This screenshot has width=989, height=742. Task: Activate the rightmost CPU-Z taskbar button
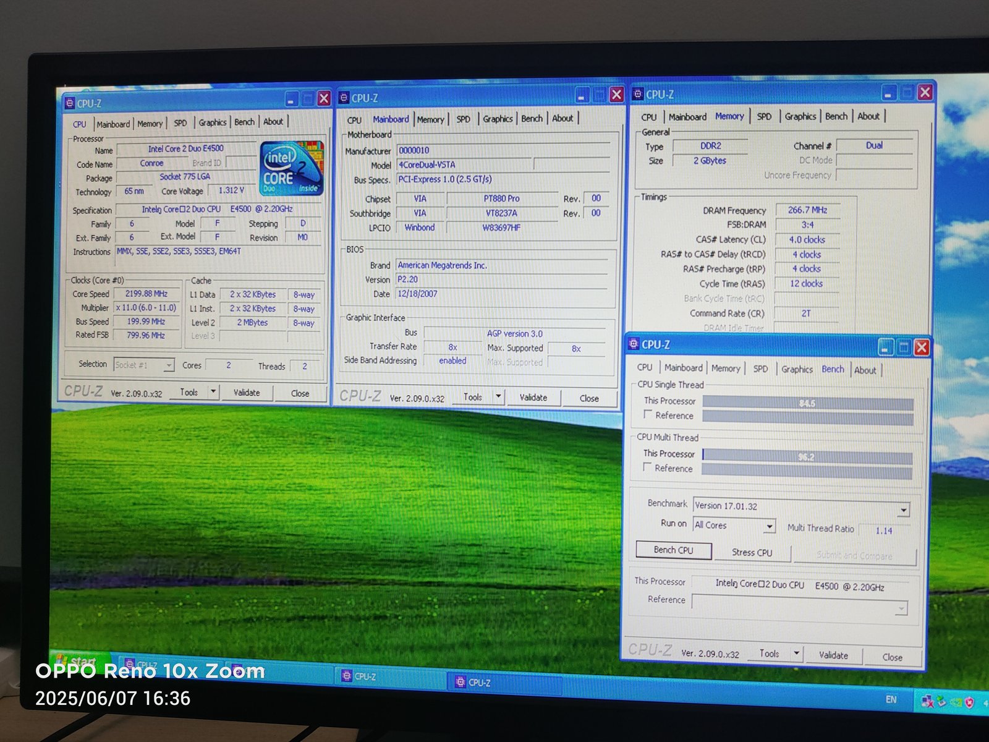point(505,683)
